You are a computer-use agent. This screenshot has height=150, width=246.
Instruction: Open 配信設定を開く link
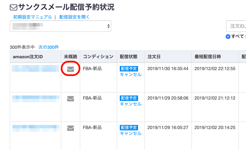click(x=74, y=17)
